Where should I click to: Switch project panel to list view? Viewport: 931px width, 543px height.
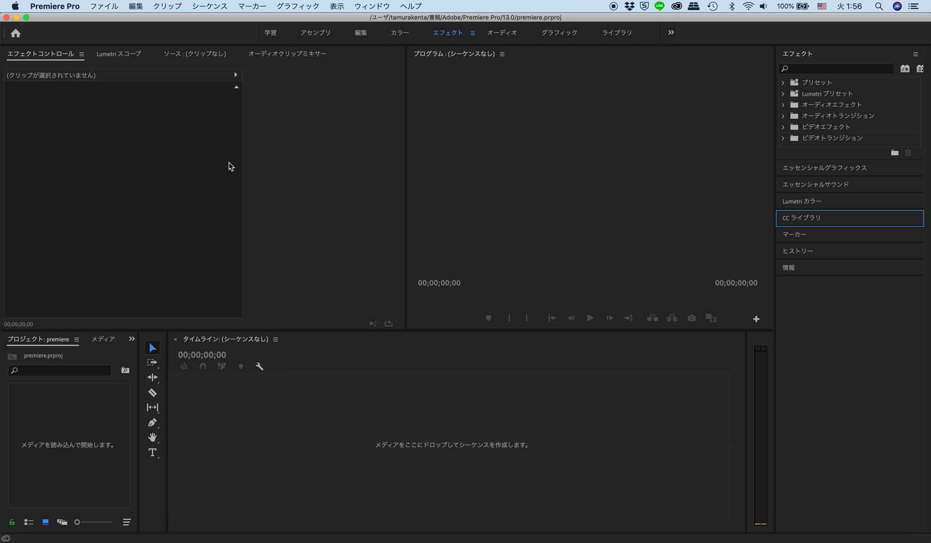tap(29, 522)
